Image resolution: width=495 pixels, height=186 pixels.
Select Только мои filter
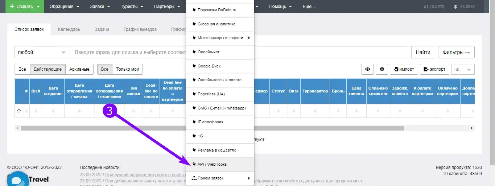tap(128, 69)
